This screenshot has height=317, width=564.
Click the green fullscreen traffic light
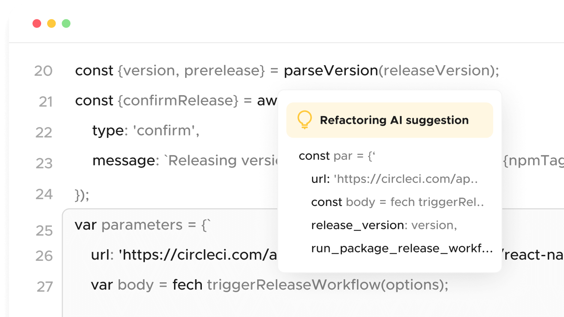[66, 24]
